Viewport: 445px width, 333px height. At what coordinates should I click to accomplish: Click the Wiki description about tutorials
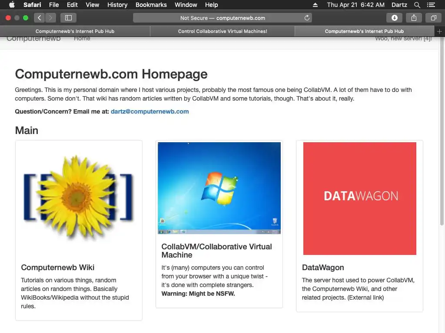tap(75, 293)
